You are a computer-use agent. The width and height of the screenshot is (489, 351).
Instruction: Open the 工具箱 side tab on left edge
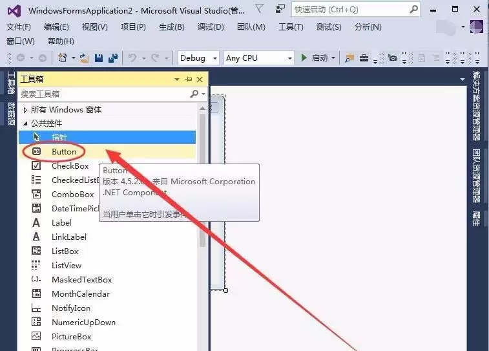(11, 83)
